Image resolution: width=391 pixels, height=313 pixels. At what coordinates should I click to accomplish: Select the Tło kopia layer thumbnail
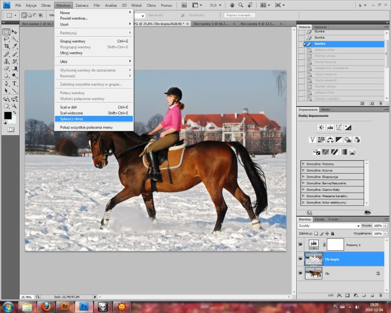click(313, 259)
